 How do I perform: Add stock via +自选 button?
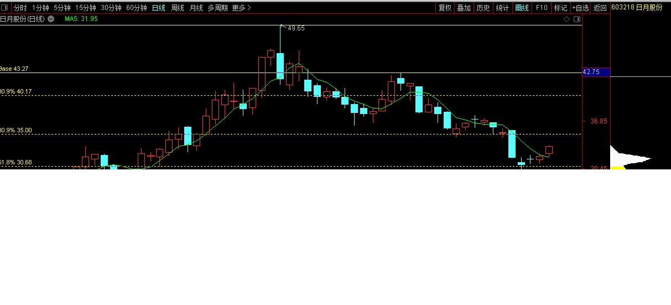click(x=580, y=8)
